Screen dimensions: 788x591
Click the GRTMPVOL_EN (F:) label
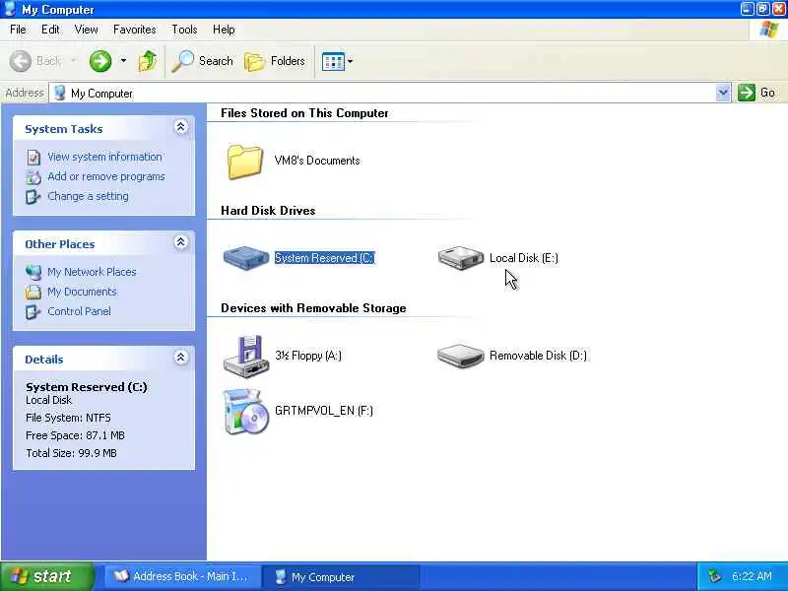(x=324, y=411)
